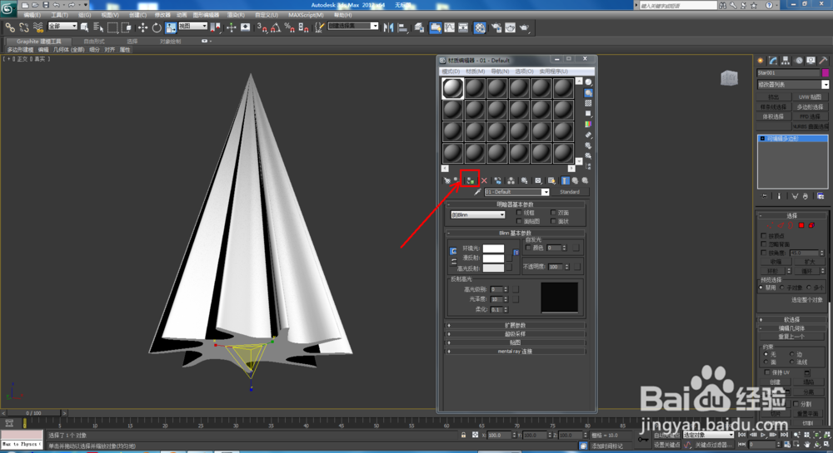Select 子对象 preview selection radio
The height and width of the screenshot is (453, 833).
[782, 288]
